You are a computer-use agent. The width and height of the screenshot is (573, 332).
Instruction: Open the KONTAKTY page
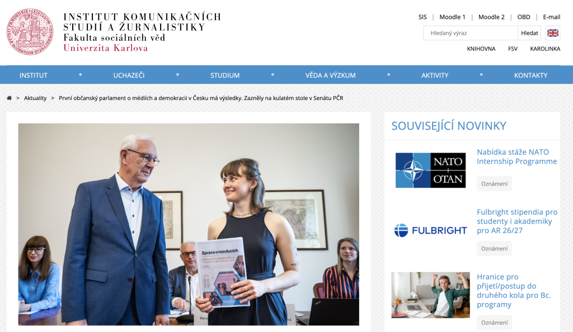point(530,75)
